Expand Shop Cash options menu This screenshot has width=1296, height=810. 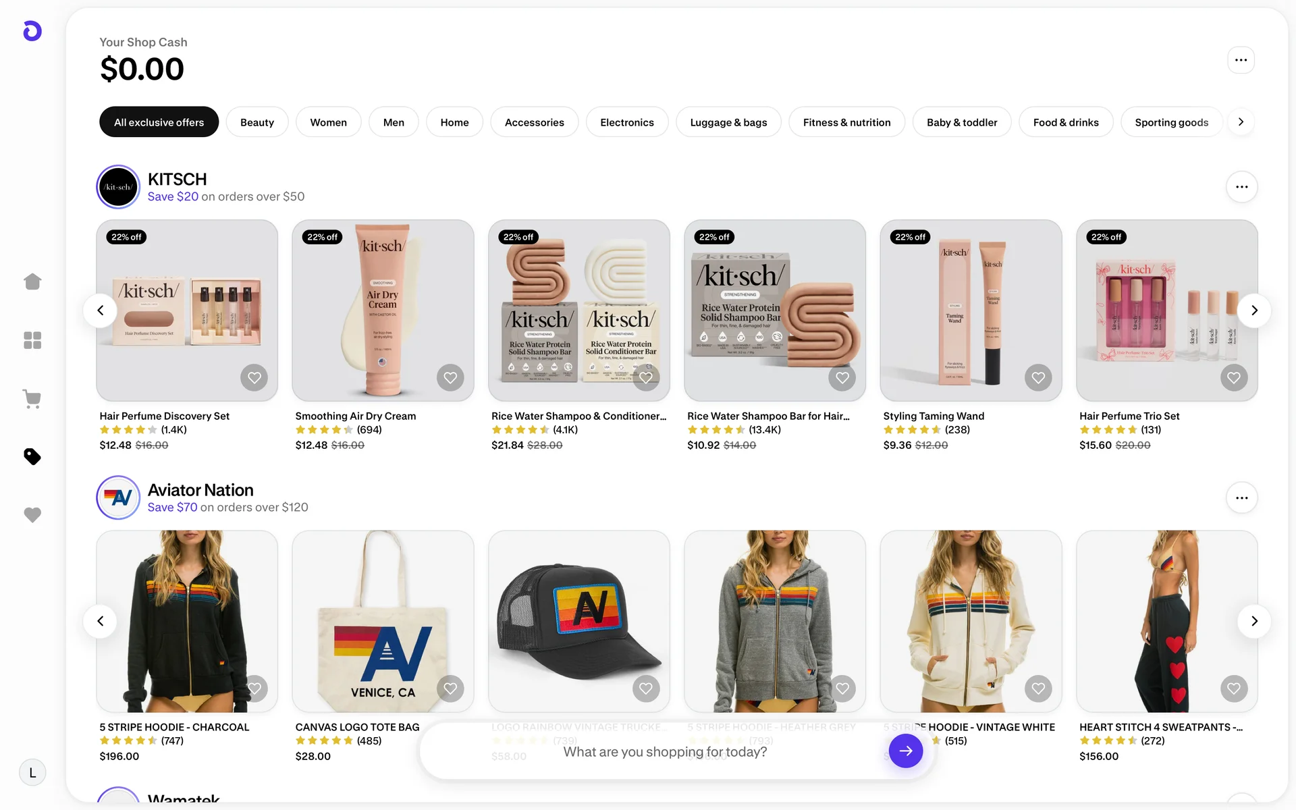pyautogui.click(x=1241, y=60)
